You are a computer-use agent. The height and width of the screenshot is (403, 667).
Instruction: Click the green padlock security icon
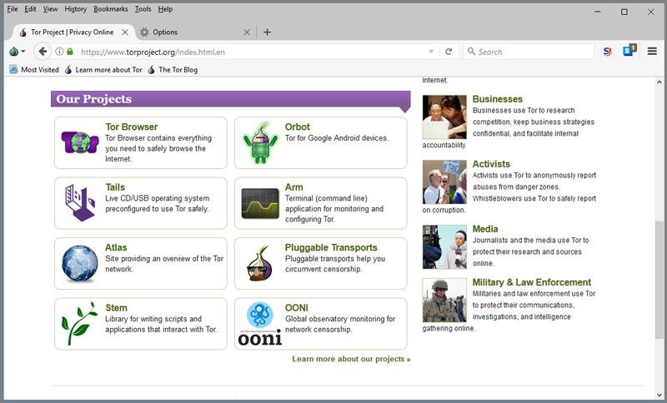(70, 52)
